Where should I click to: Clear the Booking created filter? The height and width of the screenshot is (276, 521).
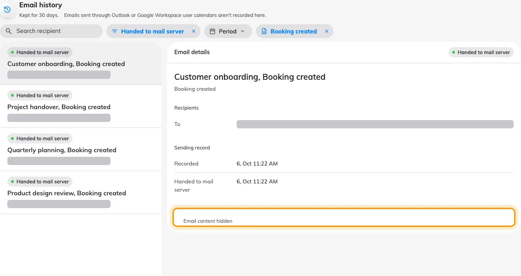point(327,31)
